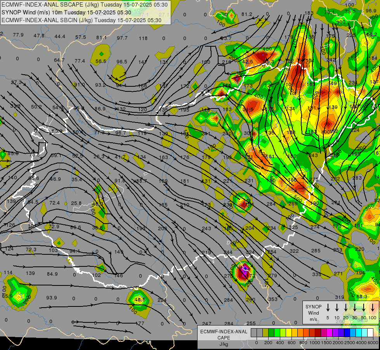This screenshot has height=350, width=380.
Task: Click the SYNOP Wind m/s legend label
Action: pos(313,313)
